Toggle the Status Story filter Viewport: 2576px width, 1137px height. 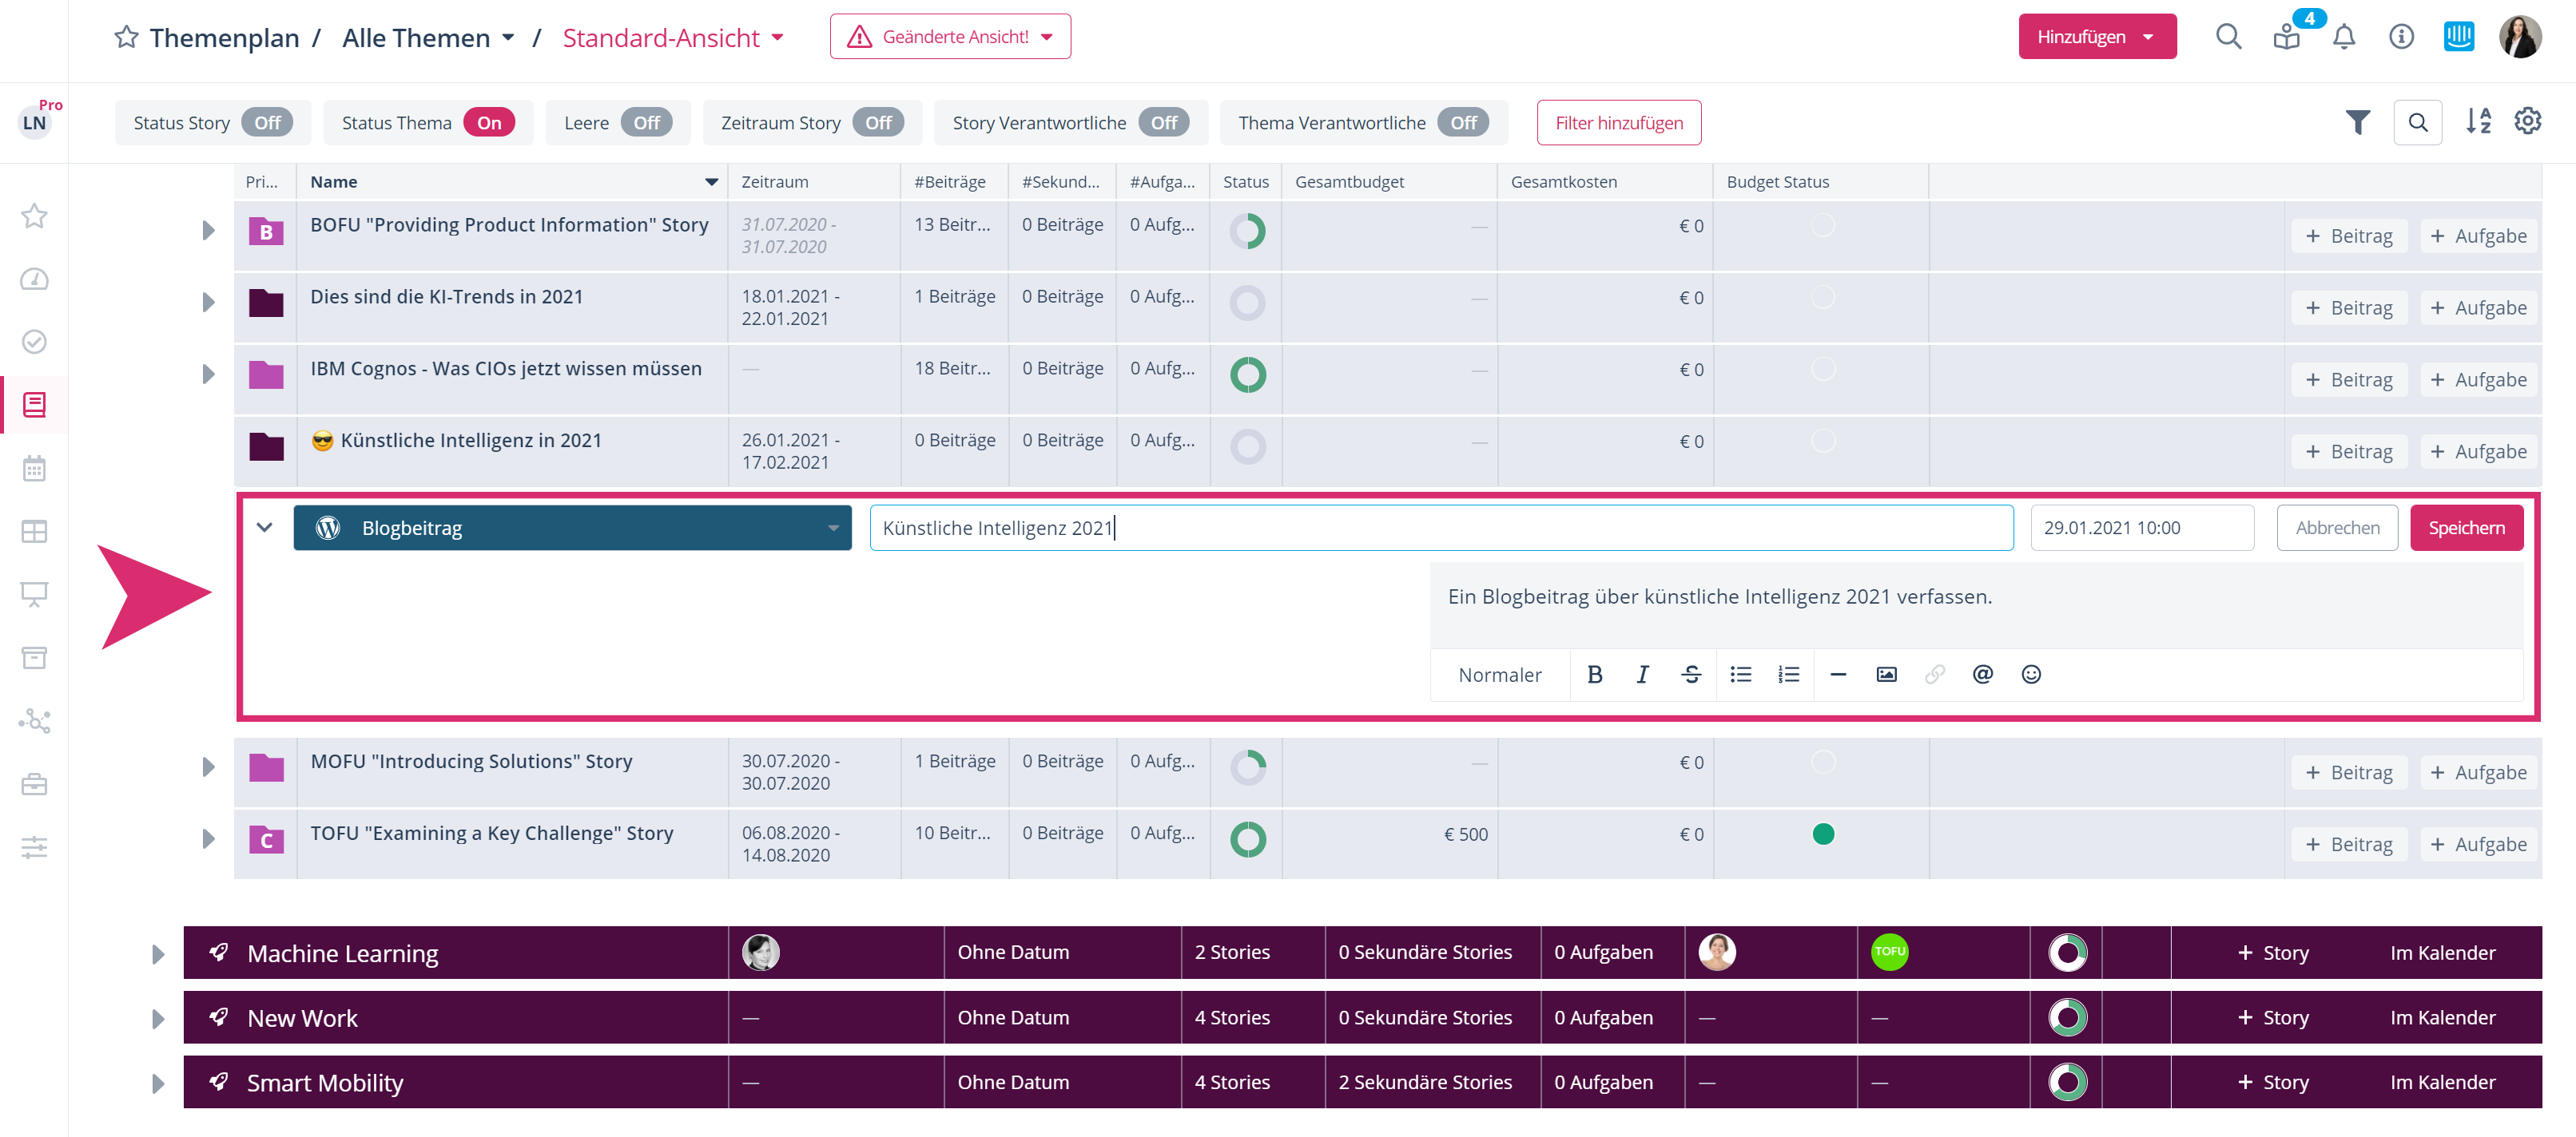[267, 123]
